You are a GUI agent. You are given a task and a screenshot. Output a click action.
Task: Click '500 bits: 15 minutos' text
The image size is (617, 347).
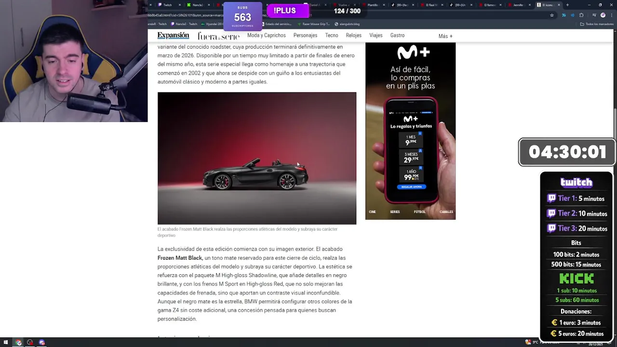pos(576,265)
